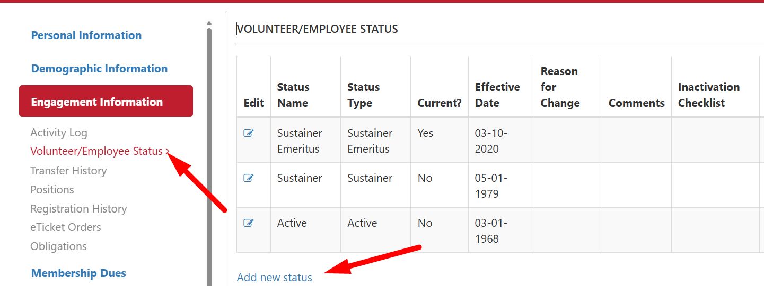This screenshot has height=286, width=764.
Task: Go to Activity Log
Action: pyautogui.click(x=59, y=133)
